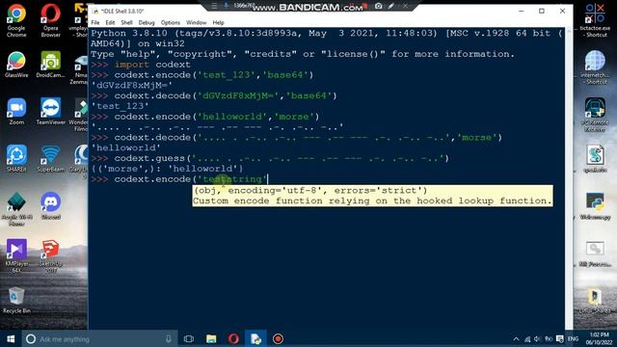Select the tictactoe.exe shortcut icon
617x347 pixels.
click(595, 20)
